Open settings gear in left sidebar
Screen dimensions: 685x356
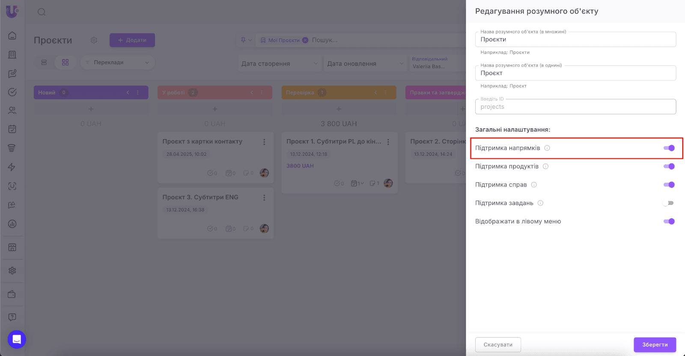click(x=12, y=270)
